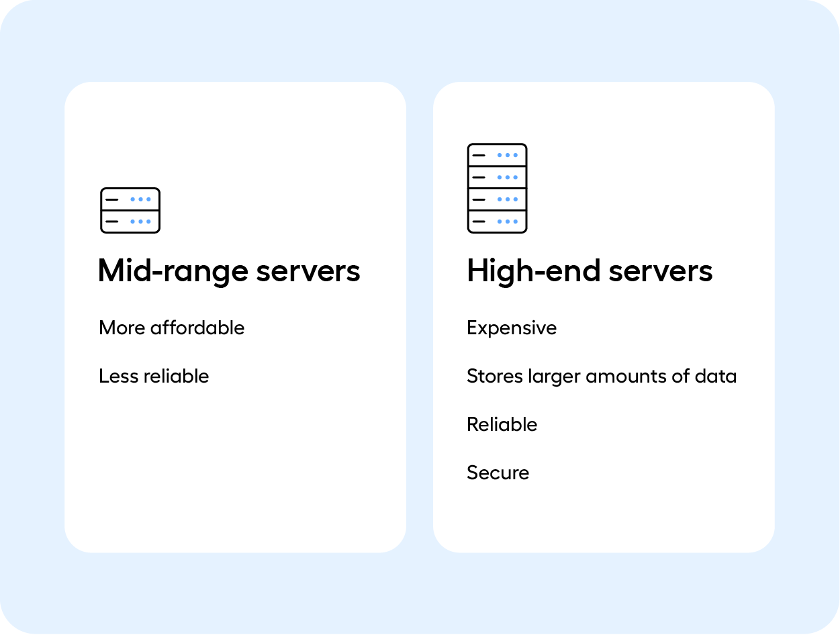840x635 pixels.
Task: Click the 'Secure' label
Action: [x=498, y=473]
